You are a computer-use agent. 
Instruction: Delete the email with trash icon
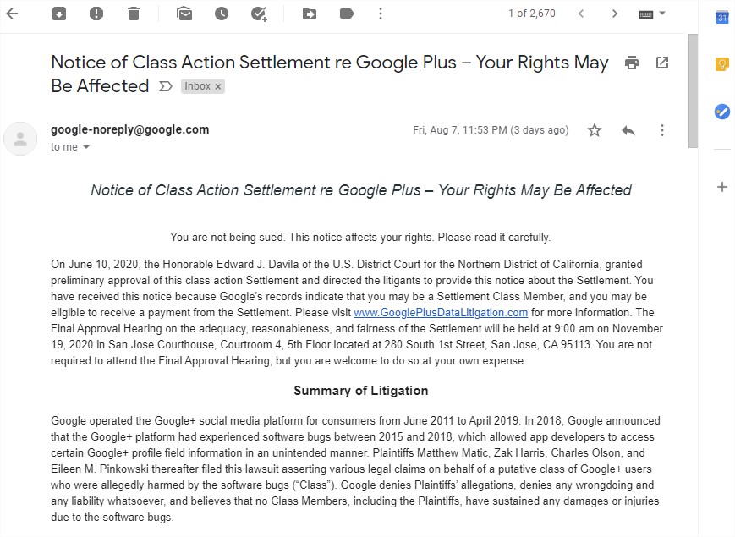[134, 14]
